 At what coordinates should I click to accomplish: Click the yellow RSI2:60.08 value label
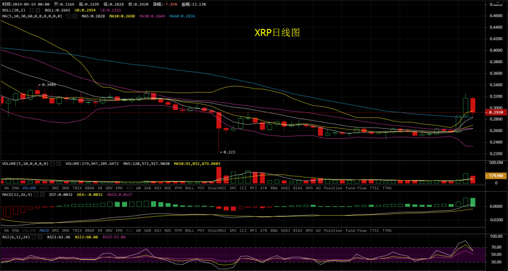coord(86,237)
